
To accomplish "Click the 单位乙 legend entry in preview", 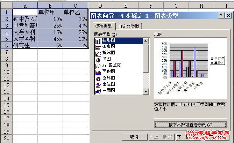I will click(218, 63).
